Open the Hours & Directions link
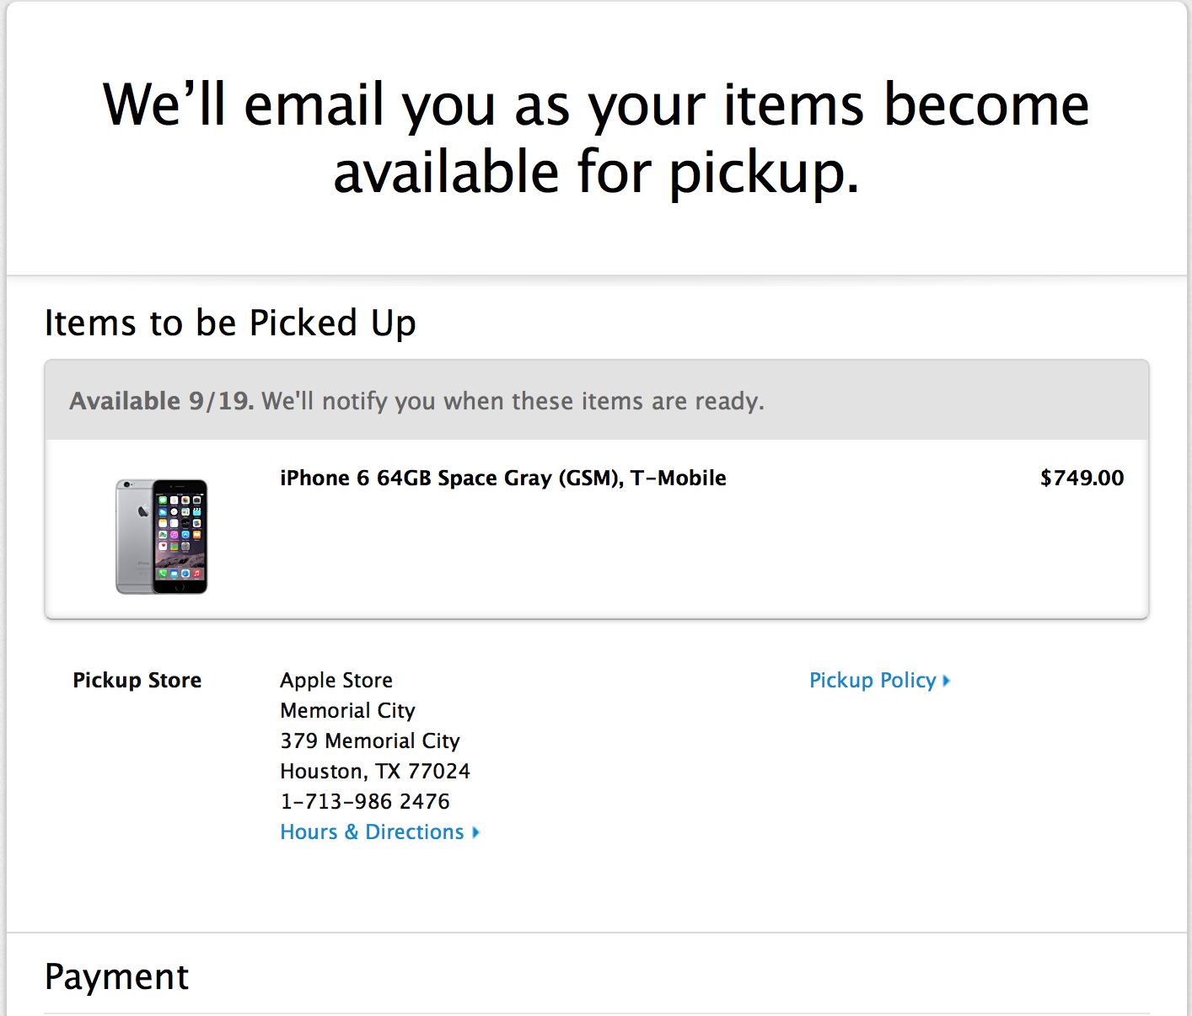Image resolution: width=1192 pixels, height=1016 pixels. tap(372, 832)
